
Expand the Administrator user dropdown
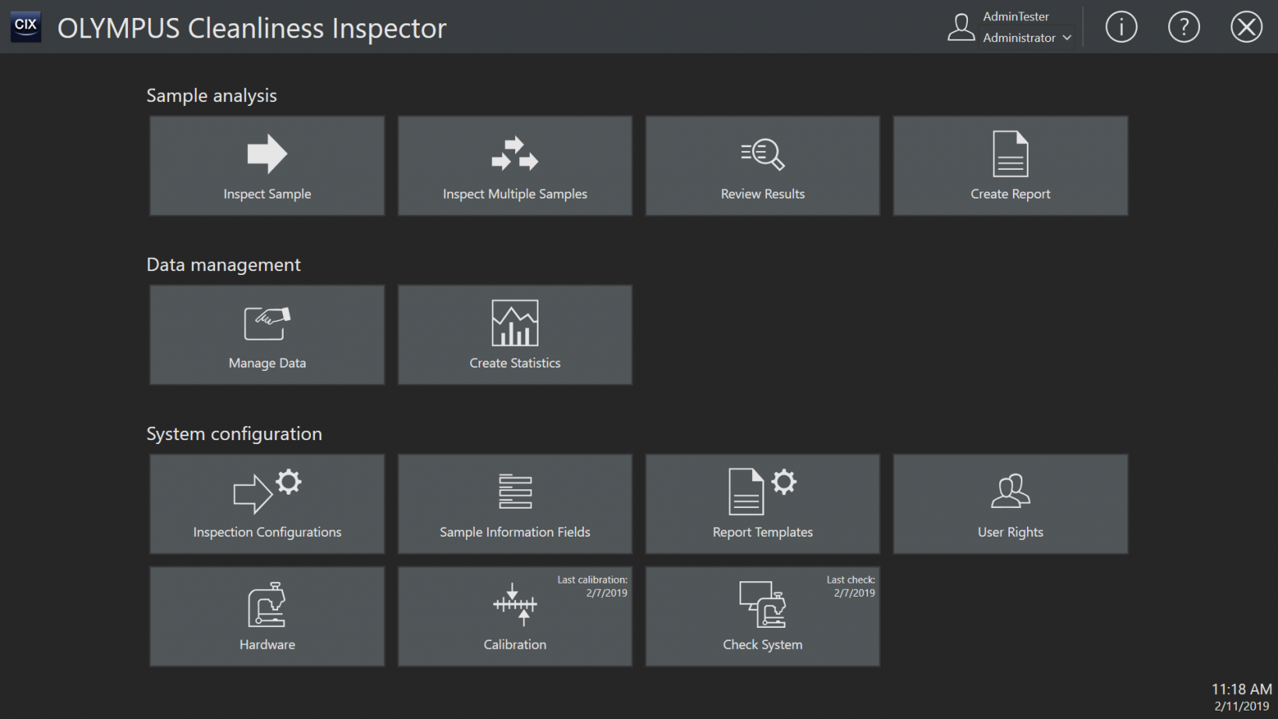pyautogui.click(x=1027, y=37)
